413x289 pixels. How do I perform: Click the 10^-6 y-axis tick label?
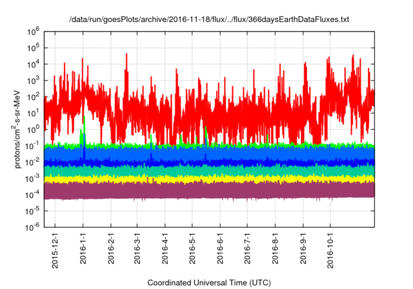pos(32,227)
